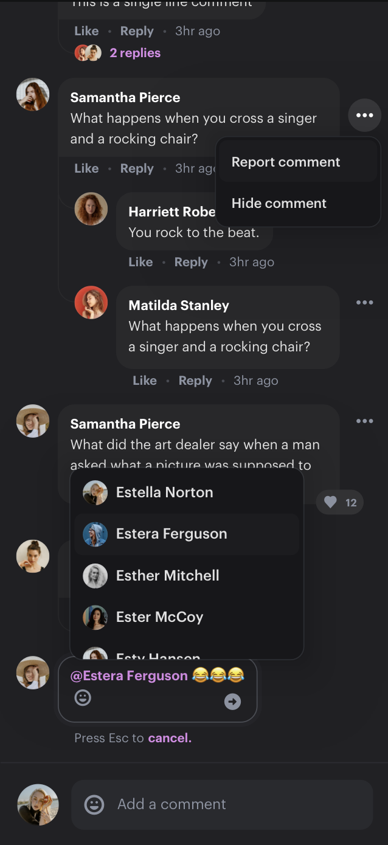Click Matilda Stanley's profile picture
388x845 pixels.
click(91, 303)
